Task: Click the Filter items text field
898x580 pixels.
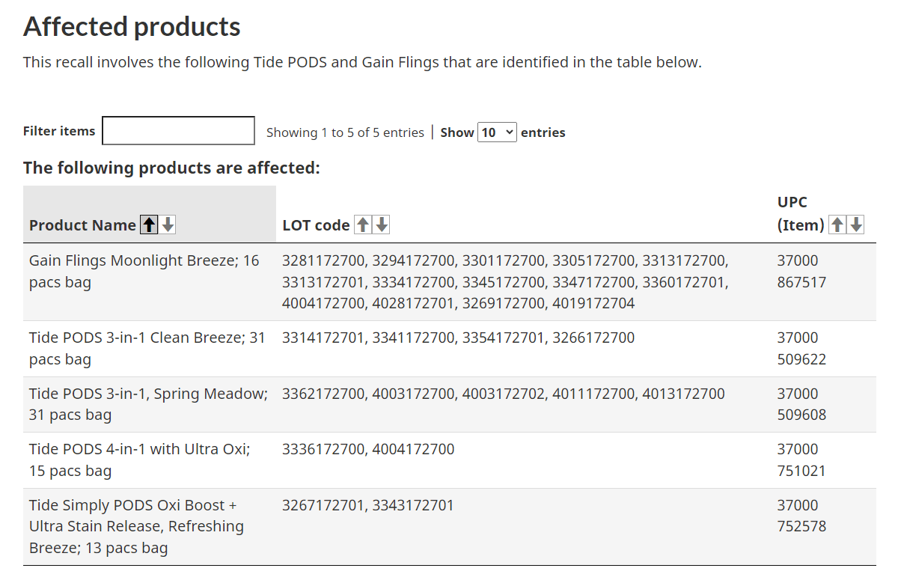Action: tap(178, 131)
